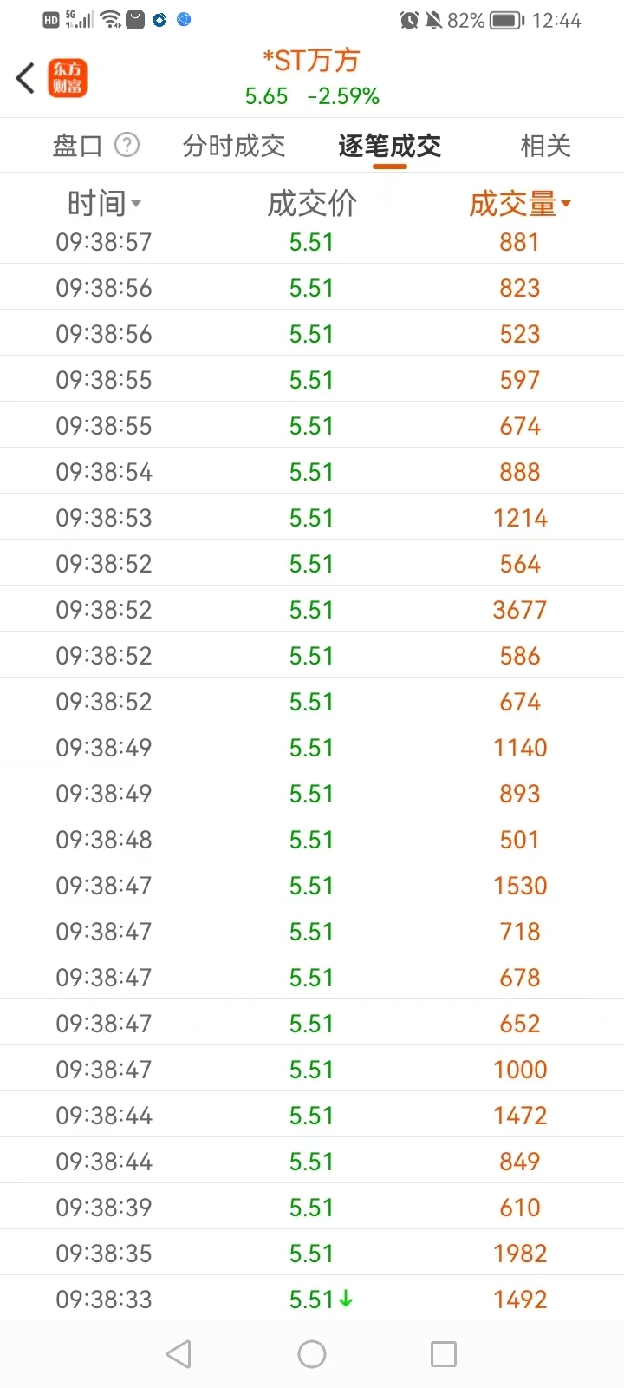Tap the alarm clock status icon
The image size is (624, 1388).
(x=409, y=20)
